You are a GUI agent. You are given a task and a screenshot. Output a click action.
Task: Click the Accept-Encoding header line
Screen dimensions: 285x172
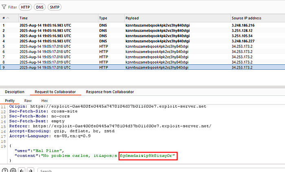62,131
